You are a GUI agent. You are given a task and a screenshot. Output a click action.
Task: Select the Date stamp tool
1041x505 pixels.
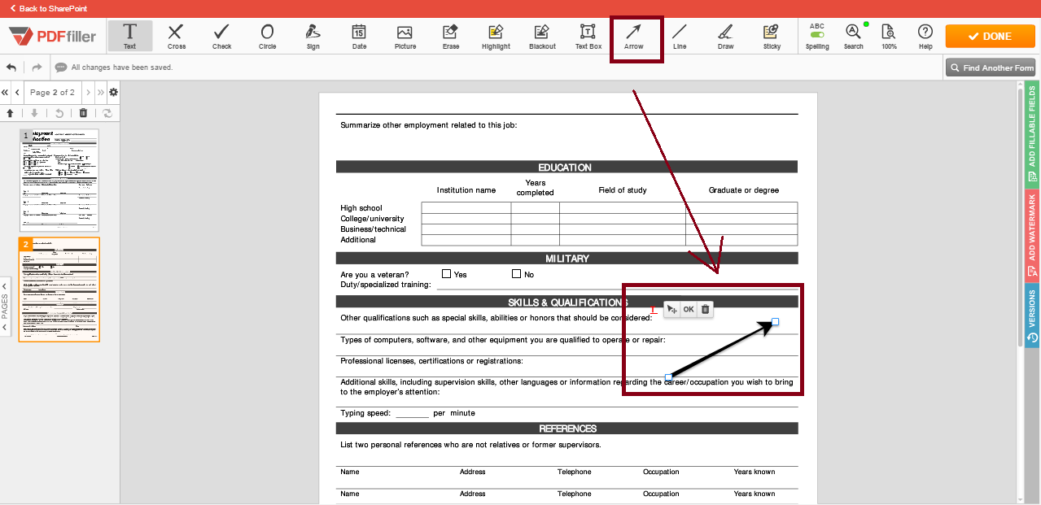pyautogui.click(x=359, y=36)
